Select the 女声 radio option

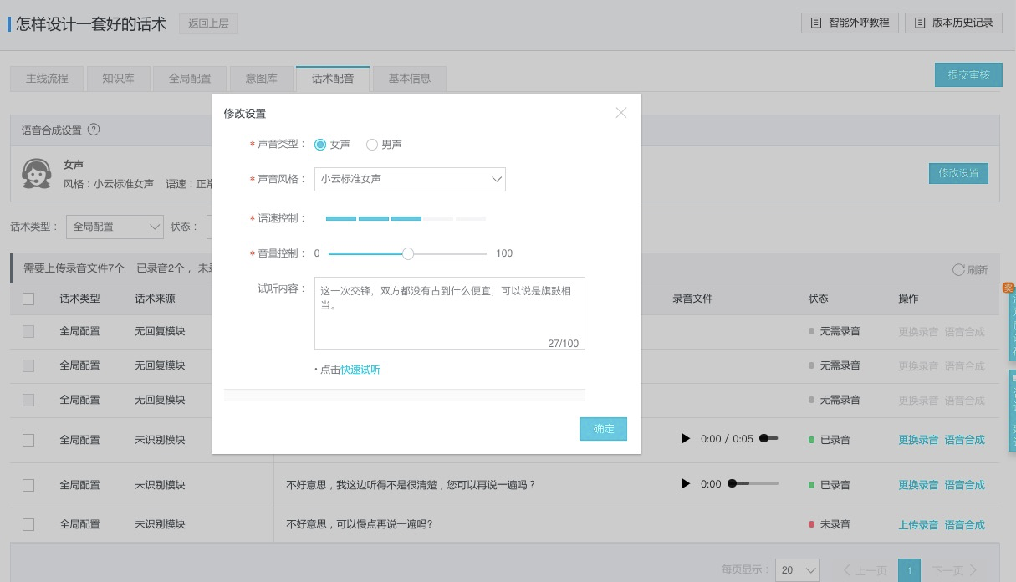point(320,145)
